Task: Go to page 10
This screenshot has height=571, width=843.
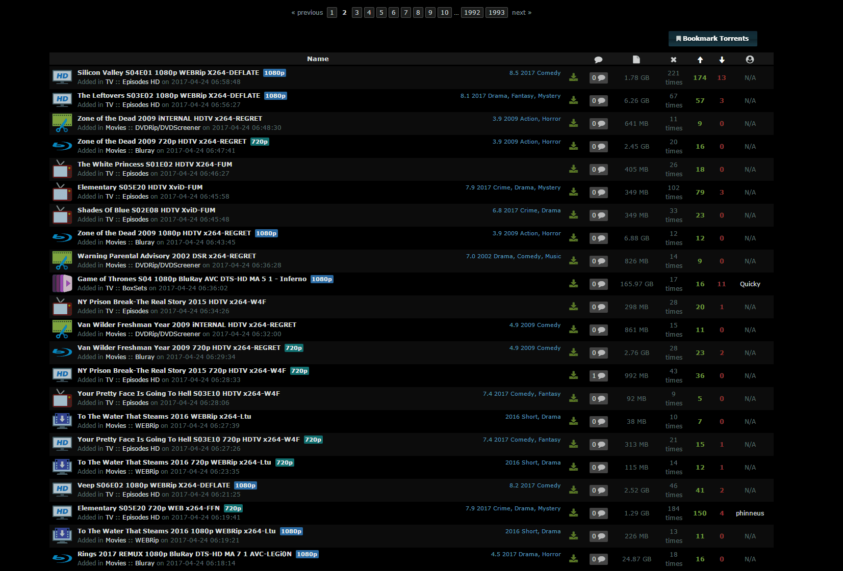Action: tap(445, 13)
